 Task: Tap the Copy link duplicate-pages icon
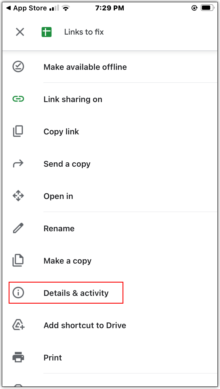point(18,131)
